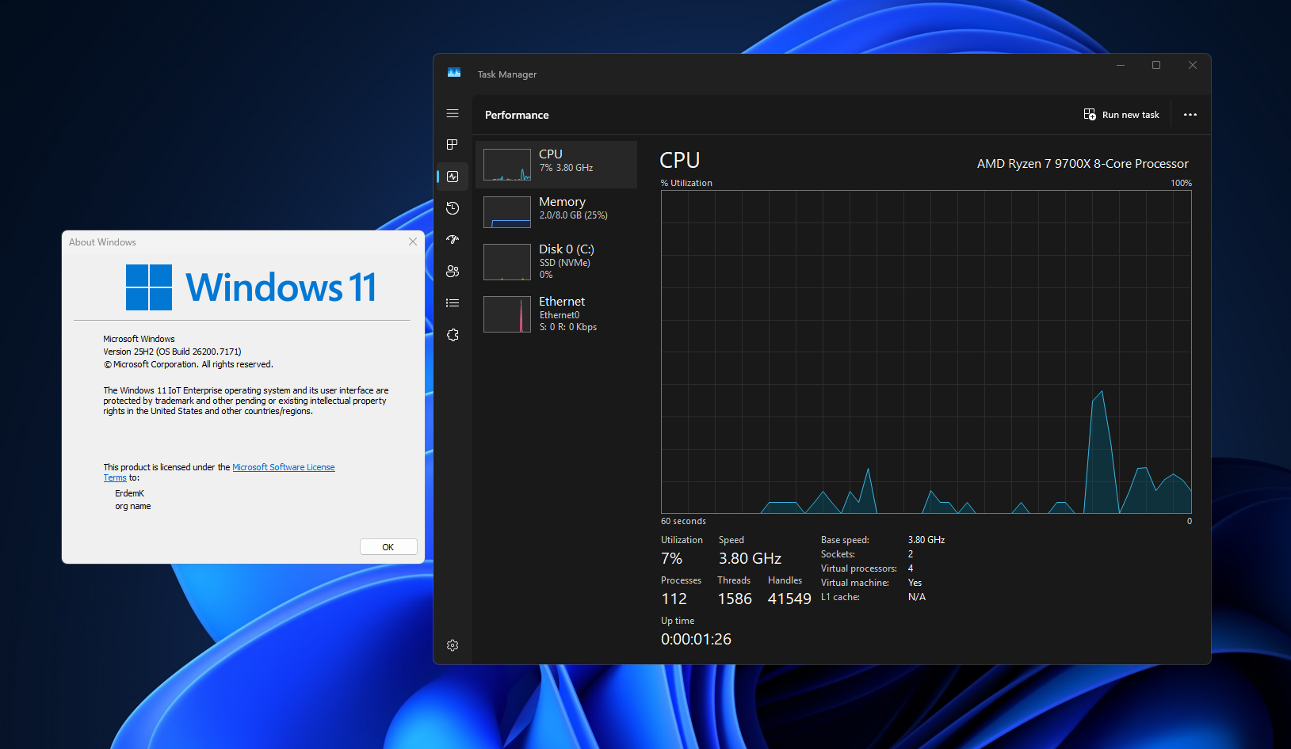Click the org name text in About Windows

tap(133, 506)
